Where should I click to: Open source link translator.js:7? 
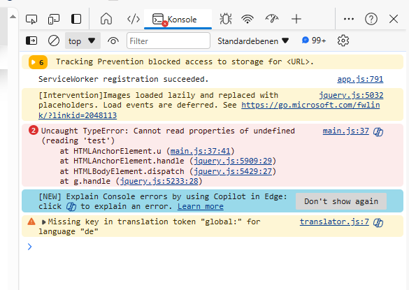(x=334, y=222)
